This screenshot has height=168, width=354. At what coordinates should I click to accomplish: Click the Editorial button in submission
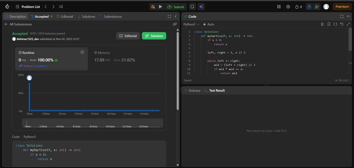128,36
